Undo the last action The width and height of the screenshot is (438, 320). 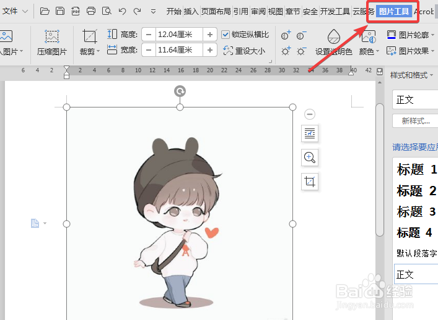pos(122,11)
